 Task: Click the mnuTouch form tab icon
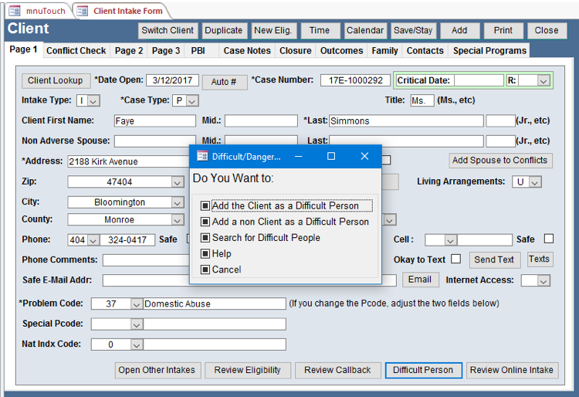pyautogui.click(x=14, y=11)
